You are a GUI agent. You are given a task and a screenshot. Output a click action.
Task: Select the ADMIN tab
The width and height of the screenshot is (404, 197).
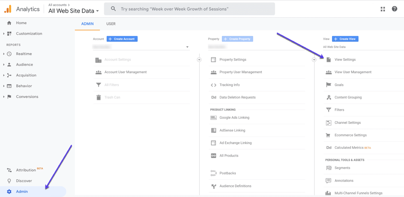[x=87, y=24]
